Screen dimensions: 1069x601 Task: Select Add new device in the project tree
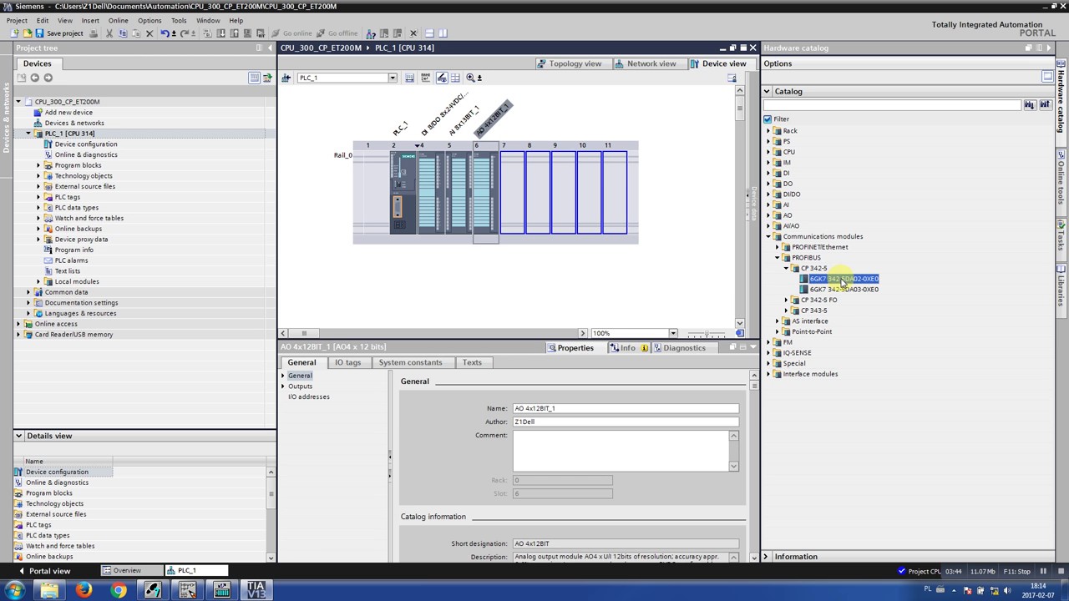[68, 113]
